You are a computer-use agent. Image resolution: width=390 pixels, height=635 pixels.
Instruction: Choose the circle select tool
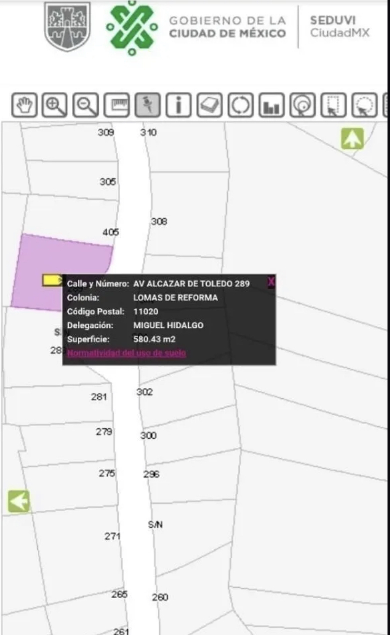[x=364, y=105]
